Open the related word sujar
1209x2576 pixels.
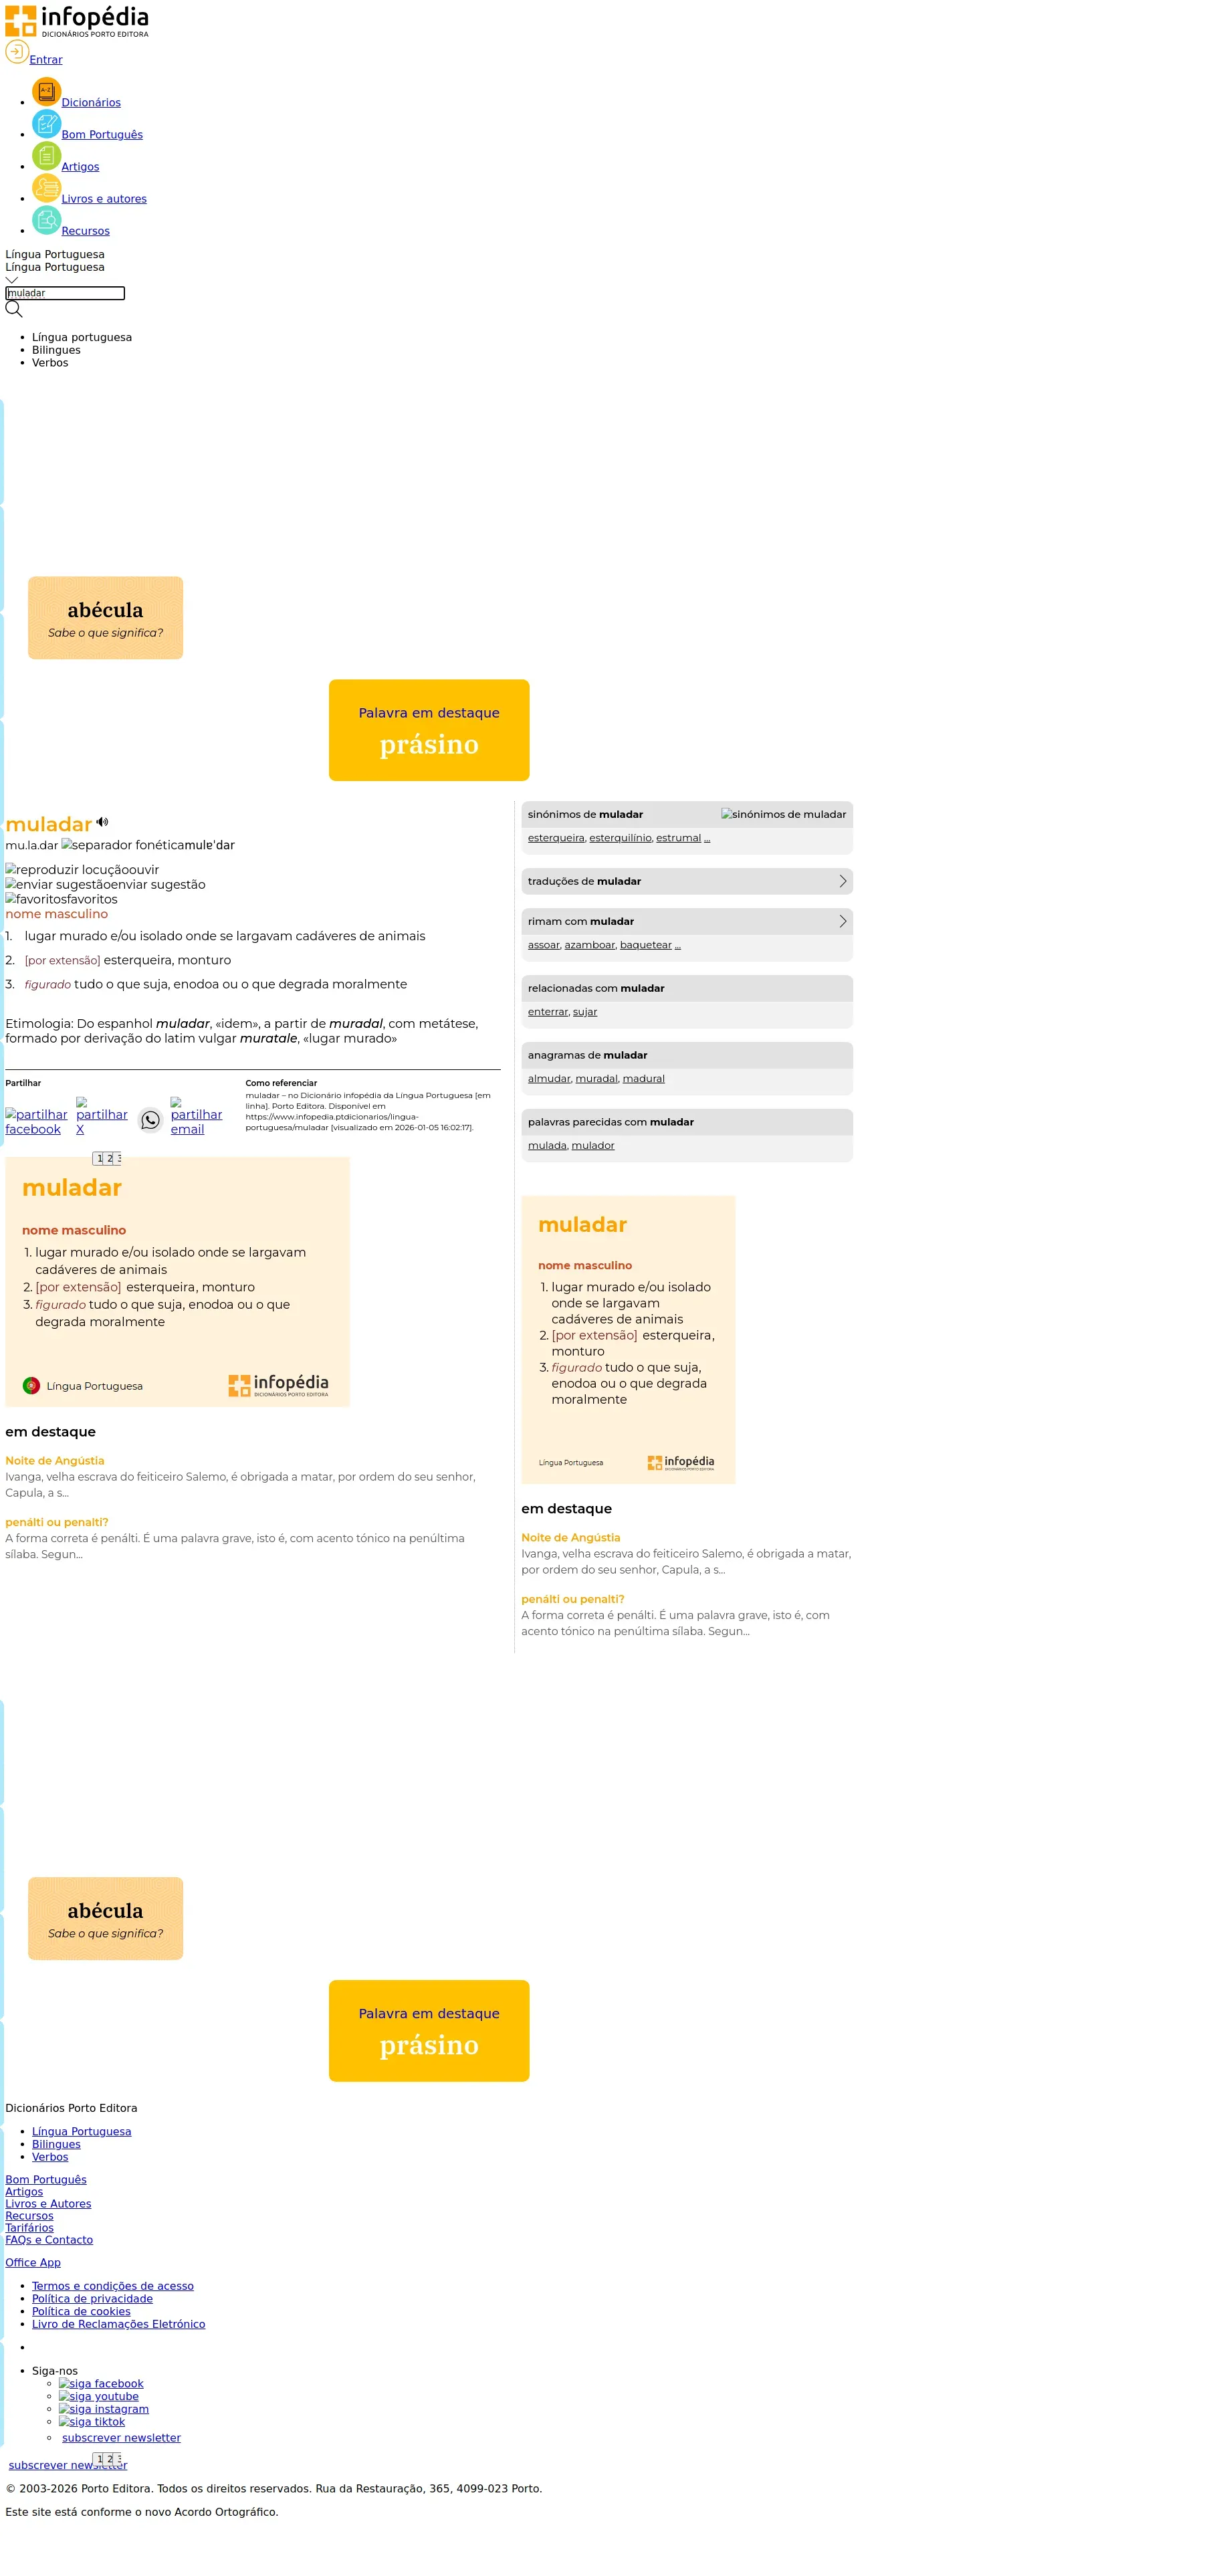point(585,1012)
